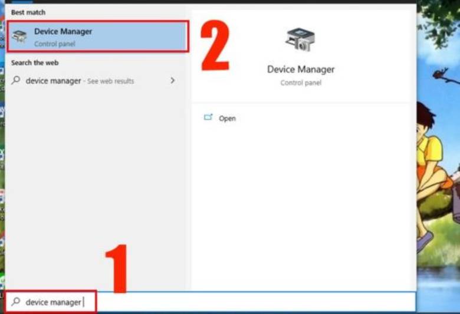Select the "device manager" web search suggestion
Viewport: 460px width, 314px height.
[x=53, y=81]
